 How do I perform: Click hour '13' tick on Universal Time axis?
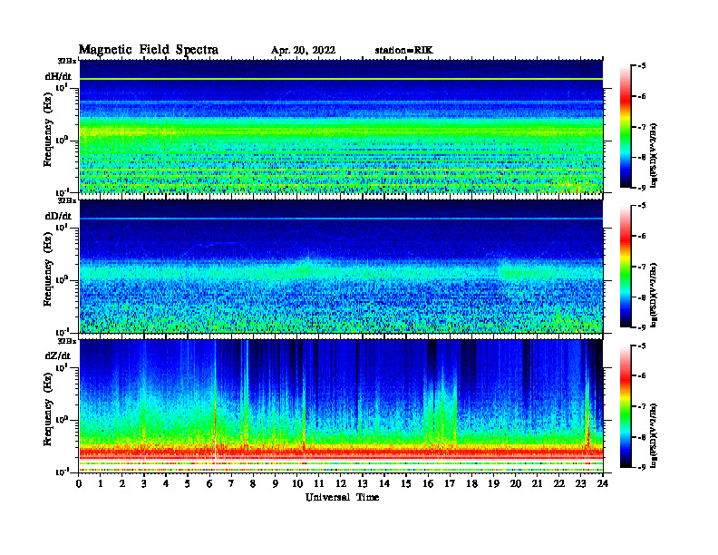tap(363, 483)
